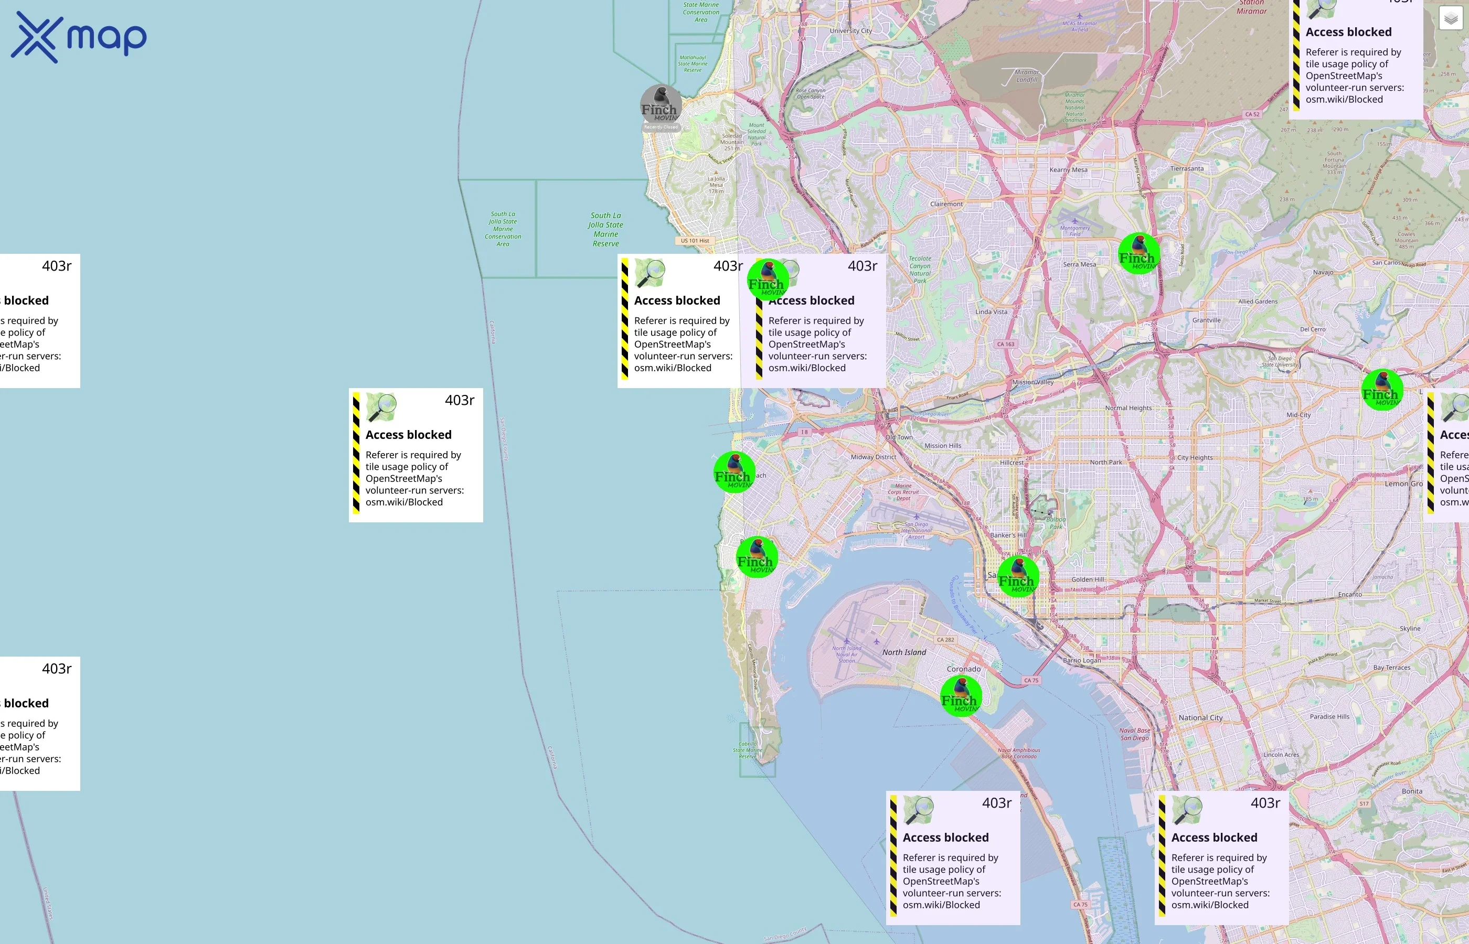Viewport: 1469px width, 944px height.
Task: Select the Finch marker at Ocean Beach coast
Action: (735, 472)
